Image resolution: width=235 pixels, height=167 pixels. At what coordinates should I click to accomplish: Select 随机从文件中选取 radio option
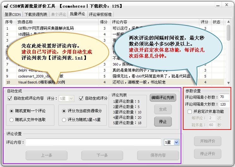point(12,120)
